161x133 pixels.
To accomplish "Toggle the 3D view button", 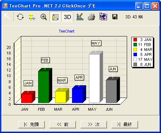I will [x=67, y=17].
